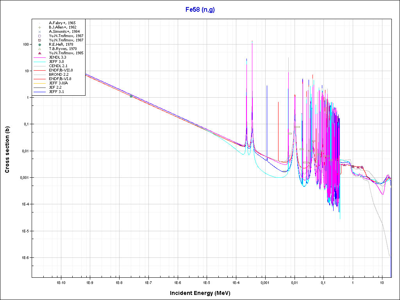Click the green data point near 1E-8 MeV
Image resolution: width=400 pixels, height=300 pixels.
(131, 96)
